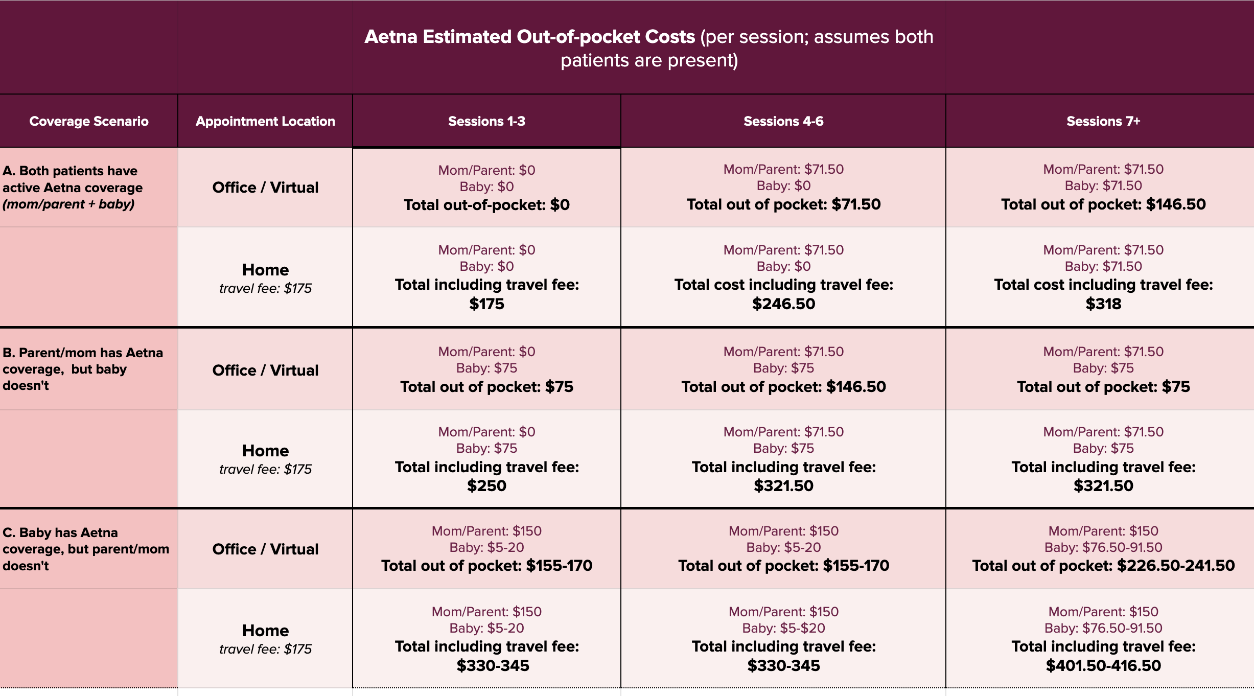Image resolution: width=1254 pixels, height=696 pixels.
Task: Select the Total out-of-pocket: $0 cell
Action: [x=486, y=188]
